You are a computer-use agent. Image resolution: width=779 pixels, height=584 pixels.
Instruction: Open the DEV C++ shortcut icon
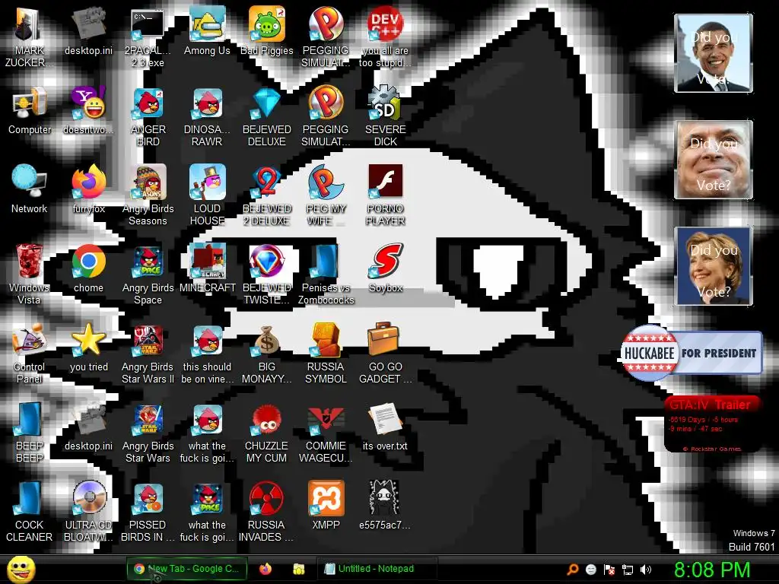pos(386,36)
